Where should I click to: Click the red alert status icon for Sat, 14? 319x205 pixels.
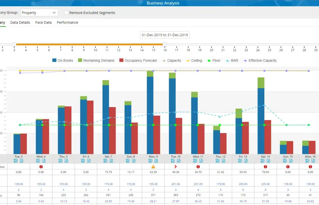point(265,167)
